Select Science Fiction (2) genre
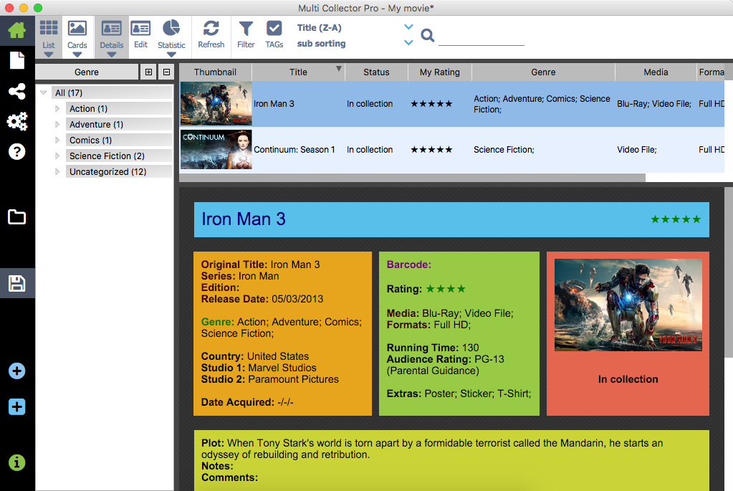Viewport: 733px width, 491px height. [x=119, y=156]
